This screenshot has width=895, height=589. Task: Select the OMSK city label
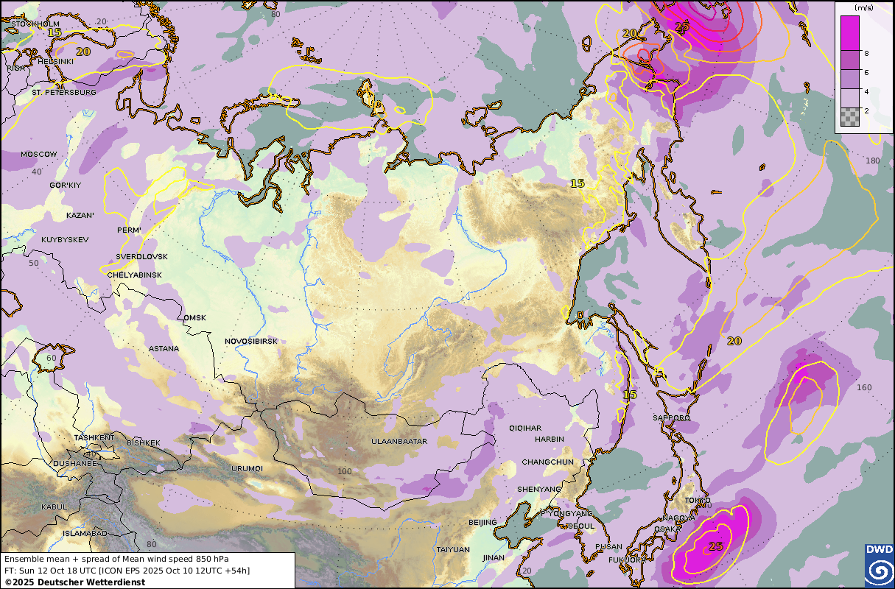[194, 317]
